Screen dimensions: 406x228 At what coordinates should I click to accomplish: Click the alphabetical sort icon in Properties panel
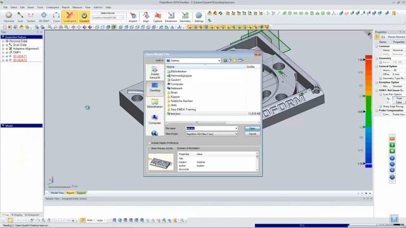click(x=383, y=37)
